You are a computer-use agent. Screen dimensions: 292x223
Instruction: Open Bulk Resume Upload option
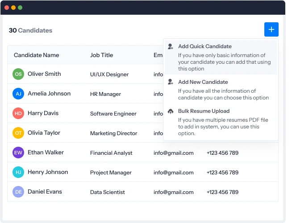[x=221, y=122]
